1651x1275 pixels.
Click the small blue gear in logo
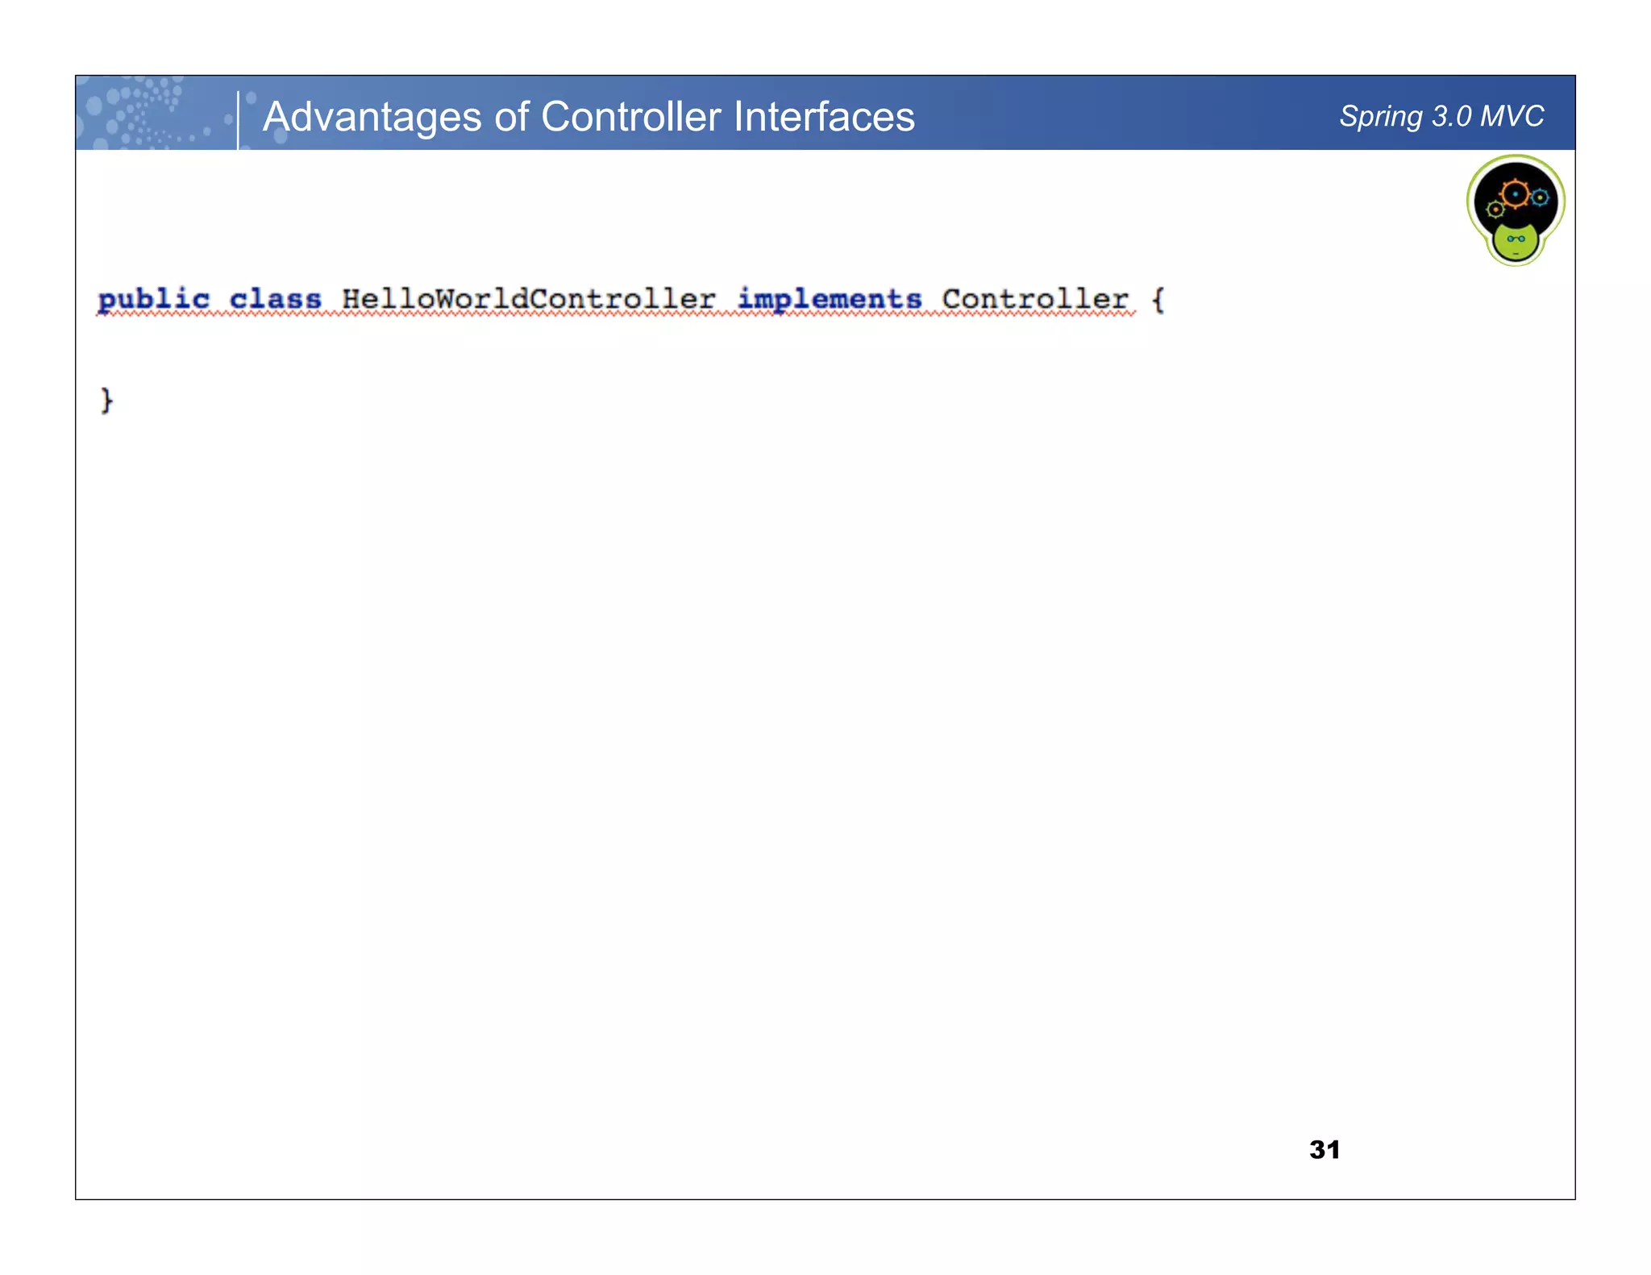1540,197
